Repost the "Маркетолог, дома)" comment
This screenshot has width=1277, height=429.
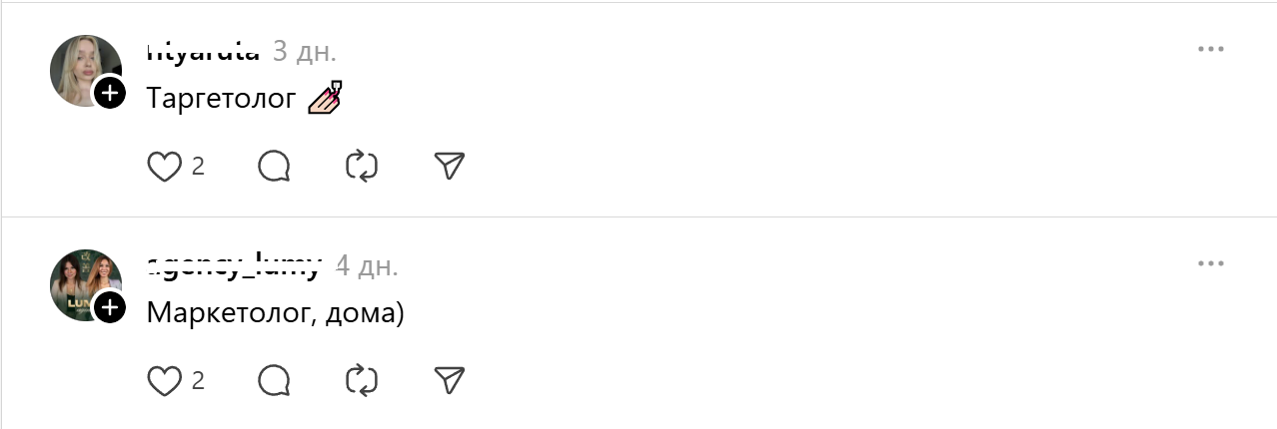tap(362, 380)
